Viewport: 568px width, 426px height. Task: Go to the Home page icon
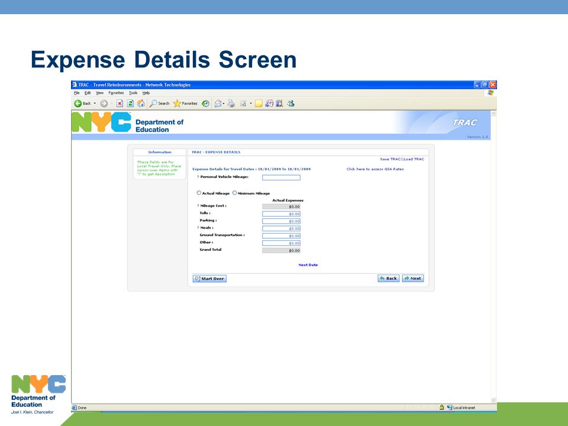tap(141, 104)
